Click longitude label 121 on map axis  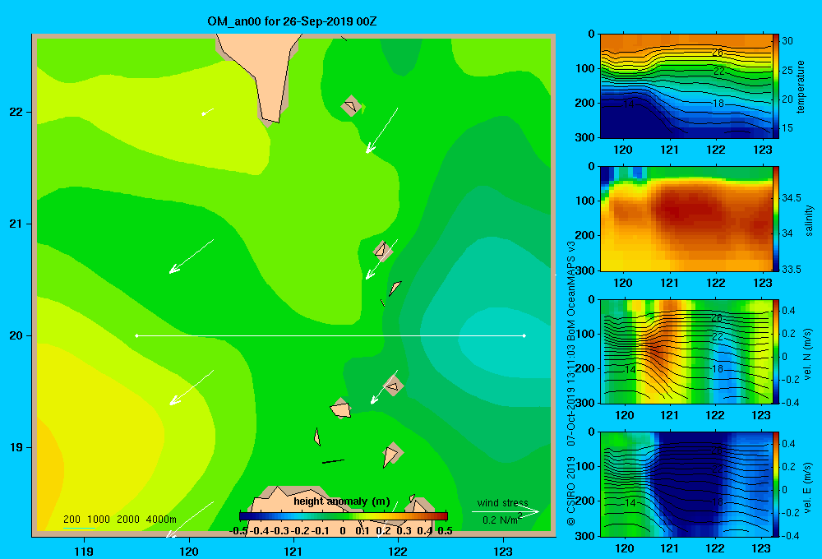pos(293,551)
